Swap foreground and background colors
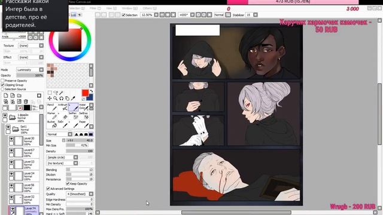This screenshot has width=383, height=215. [91, 91]
